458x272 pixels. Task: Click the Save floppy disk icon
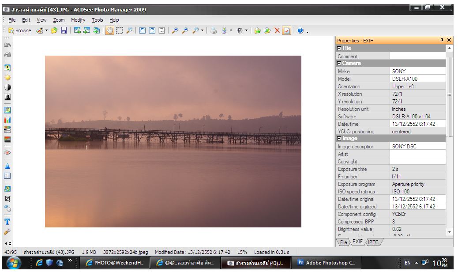click(x=64, y=30)
